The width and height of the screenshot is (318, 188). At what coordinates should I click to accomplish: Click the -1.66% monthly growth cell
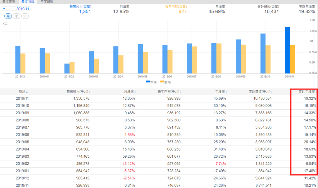click(129, 135)
